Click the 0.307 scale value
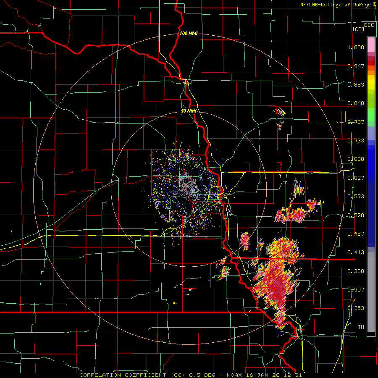378x378 pixels. click(356, 290)
